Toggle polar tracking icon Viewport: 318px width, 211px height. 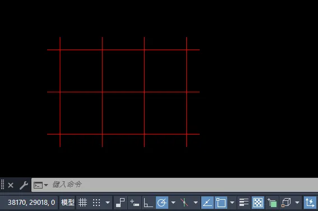coord(162,203)
